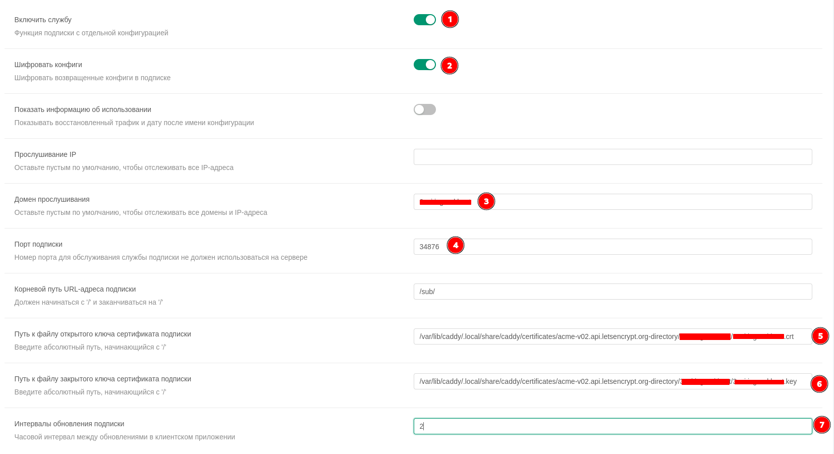This screenshot has height=454, width=834.
Task: Click the red marker numbered 1
Action: [x=450, y=20]
